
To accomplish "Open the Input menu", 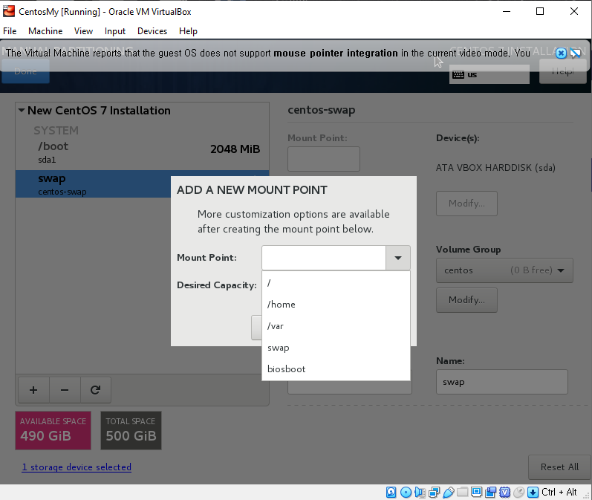I will [115, 31].
